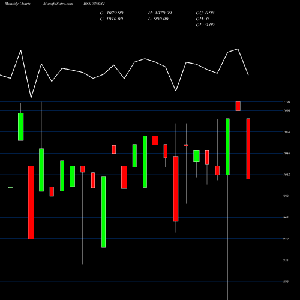This screenshot has height=300, width=300.
Task: Click the C: 1010.00 close value
Action: 112,19
